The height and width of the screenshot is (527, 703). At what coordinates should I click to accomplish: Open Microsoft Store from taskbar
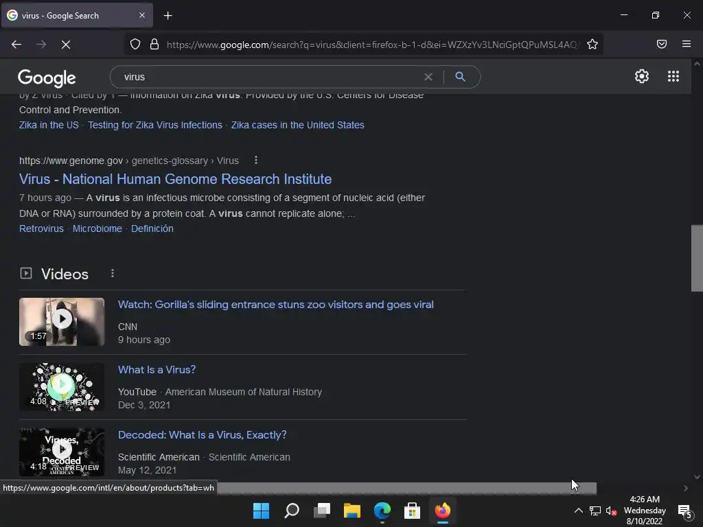412,511
